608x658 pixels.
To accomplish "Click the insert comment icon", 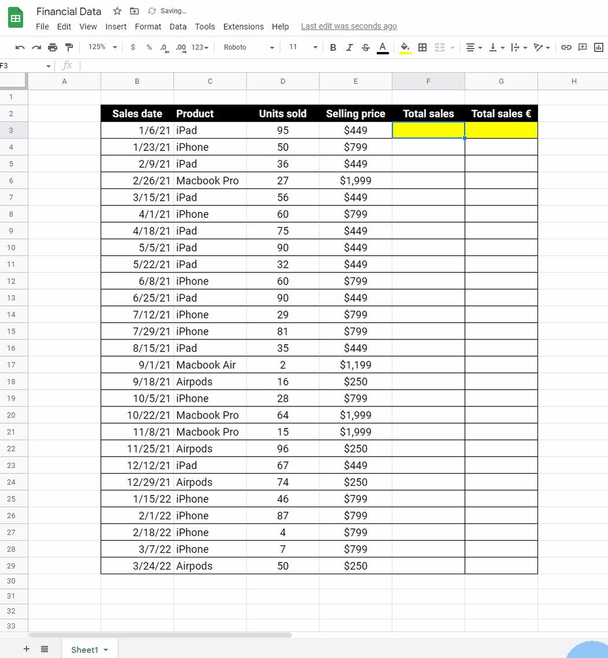I will pos(583,47).
